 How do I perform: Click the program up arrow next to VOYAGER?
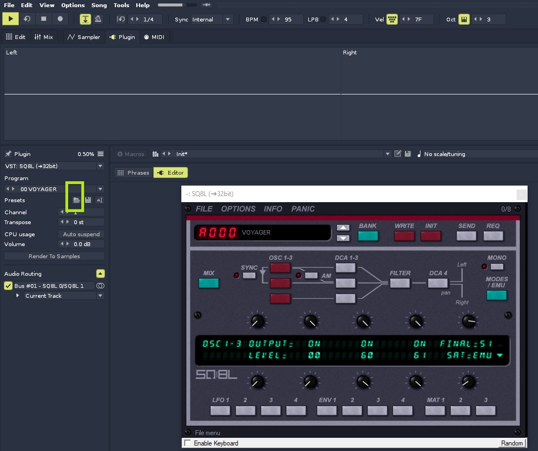343,228
